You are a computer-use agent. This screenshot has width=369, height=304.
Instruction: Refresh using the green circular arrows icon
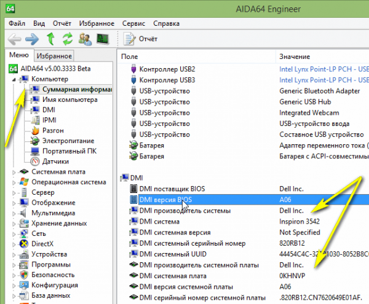[68, 39]
